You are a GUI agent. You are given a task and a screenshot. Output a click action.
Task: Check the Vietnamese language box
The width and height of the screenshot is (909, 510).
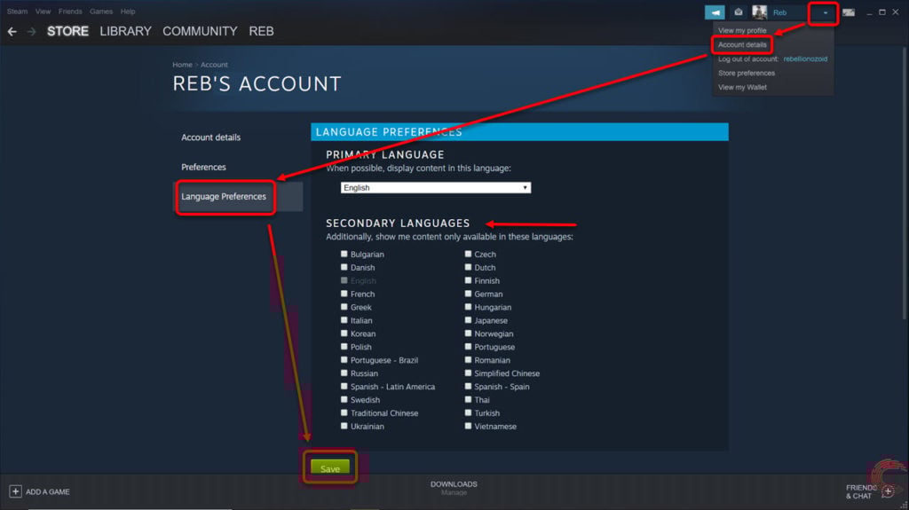pos(468,426)
